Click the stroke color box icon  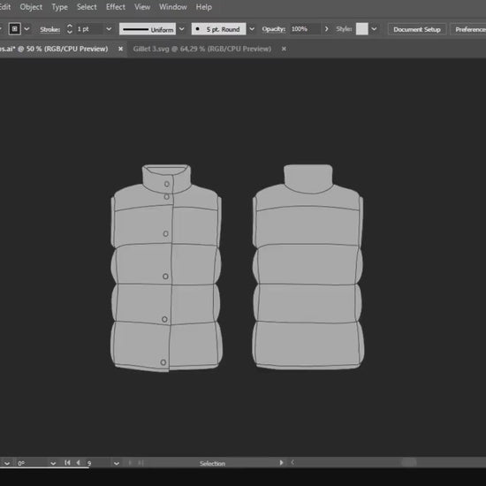(14, 29)
